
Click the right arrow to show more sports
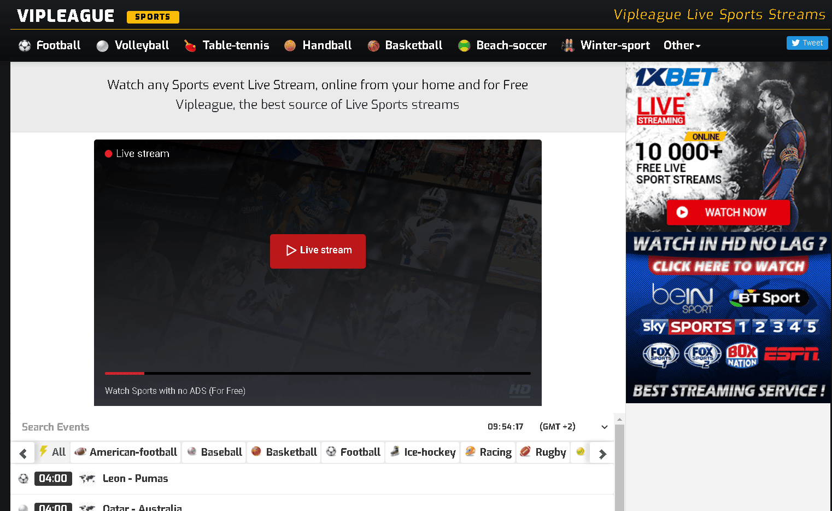(601, 453)
